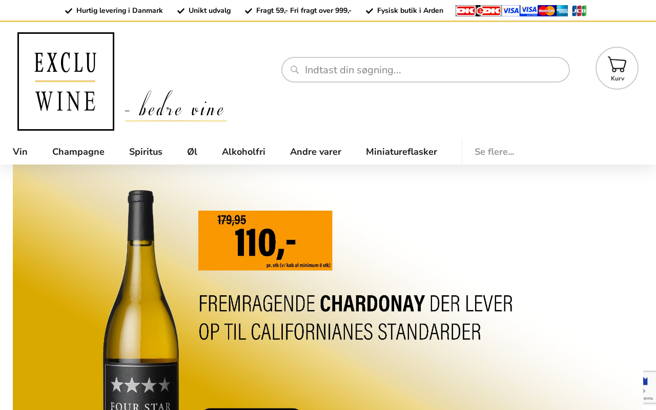656x410 pixels.
Task: Click the Fysisk butik i Arden text
Action: tap(410, 11)
